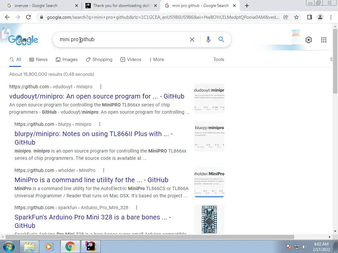Start voice search with microphone
Screen dimensions: 338x253
point(208,40)
